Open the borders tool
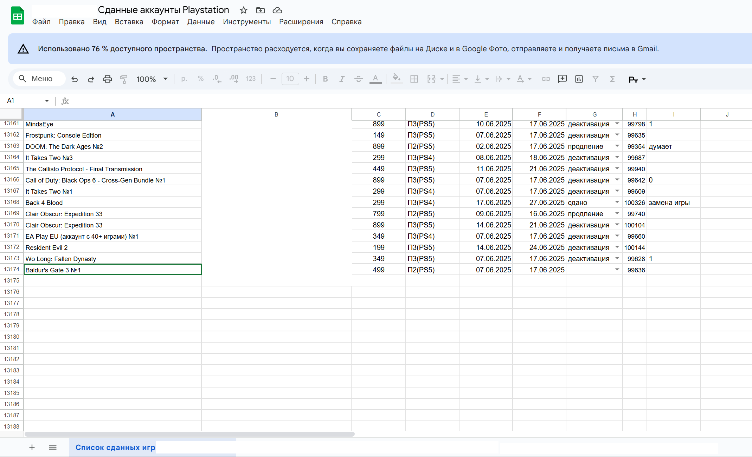The image size is (752, 457). pyautogui.click(x=414, y=79)
